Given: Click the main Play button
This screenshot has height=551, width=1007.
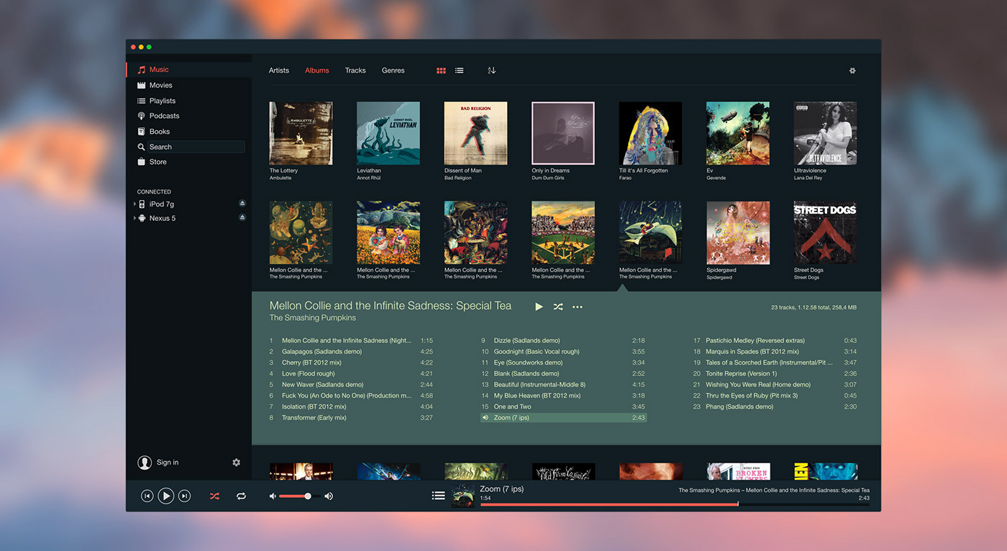Looking at the screenshot, I should click(x=166, y=496).
